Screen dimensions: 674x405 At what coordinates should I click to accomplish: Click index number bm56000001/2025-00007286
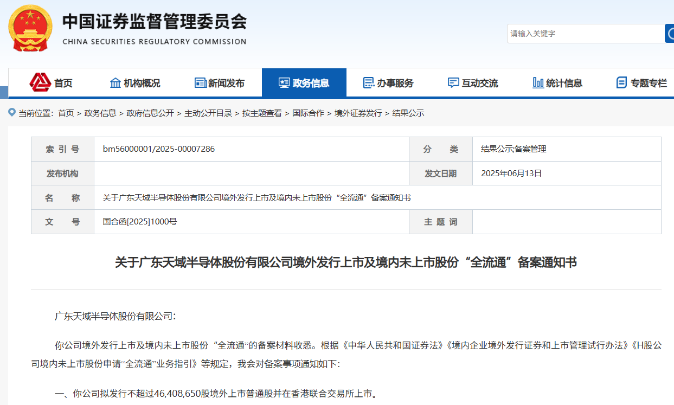point(159,149)
